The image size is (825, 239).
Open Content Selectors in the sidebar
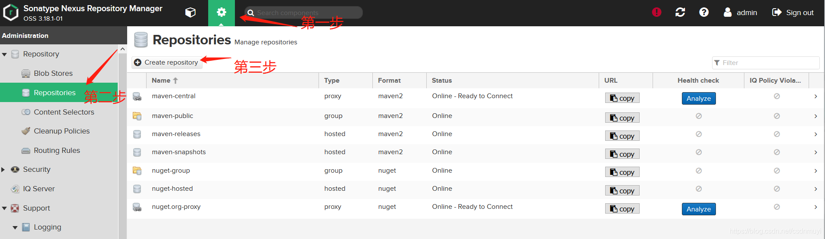point(64,112)
